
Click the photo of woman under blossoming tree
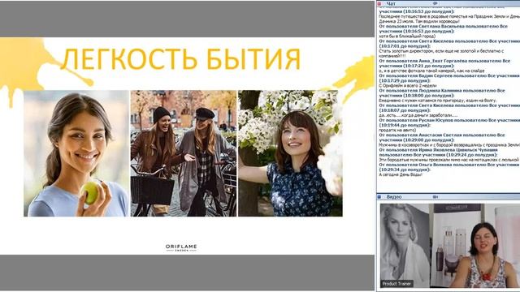290,153
